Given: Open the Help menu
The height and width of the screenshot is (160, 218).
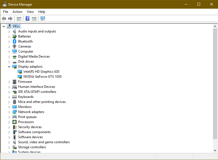Looking at the screenshot, I should click(42, 12).
